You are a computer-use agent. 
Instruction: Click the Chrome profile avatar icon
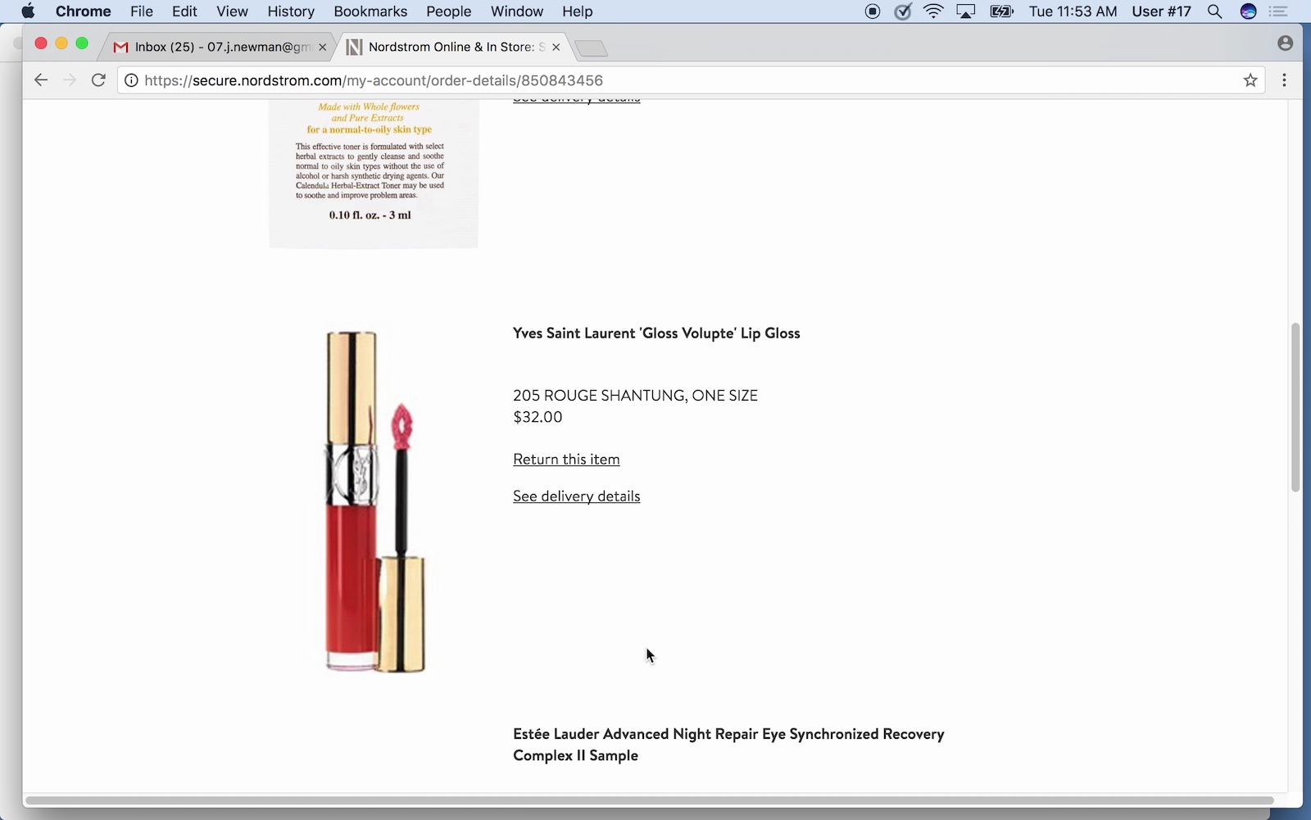pos(1285,43)
